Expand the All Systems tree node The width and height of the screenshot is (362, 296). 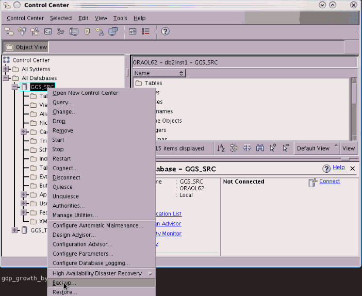[6, 69]
